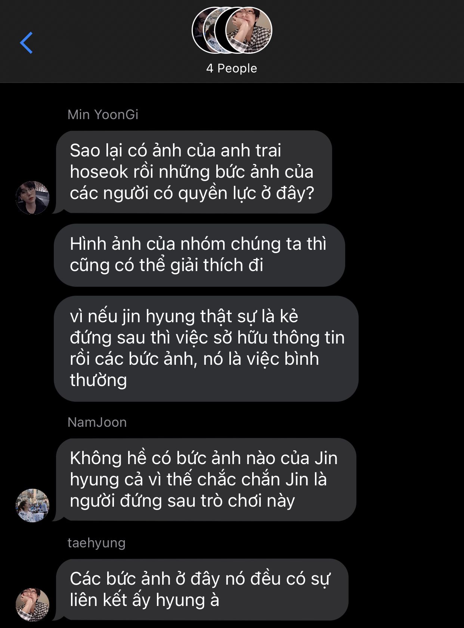The width and height of the screenshot is (464, 628).
Task: Tap the checkered-shirt avatar in group header
Action: coord(249,30)
